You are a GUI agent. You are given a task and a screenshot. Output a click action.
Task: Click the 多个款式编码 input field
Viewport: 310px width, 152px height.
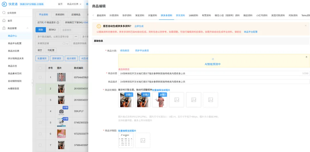click(54, 37)
